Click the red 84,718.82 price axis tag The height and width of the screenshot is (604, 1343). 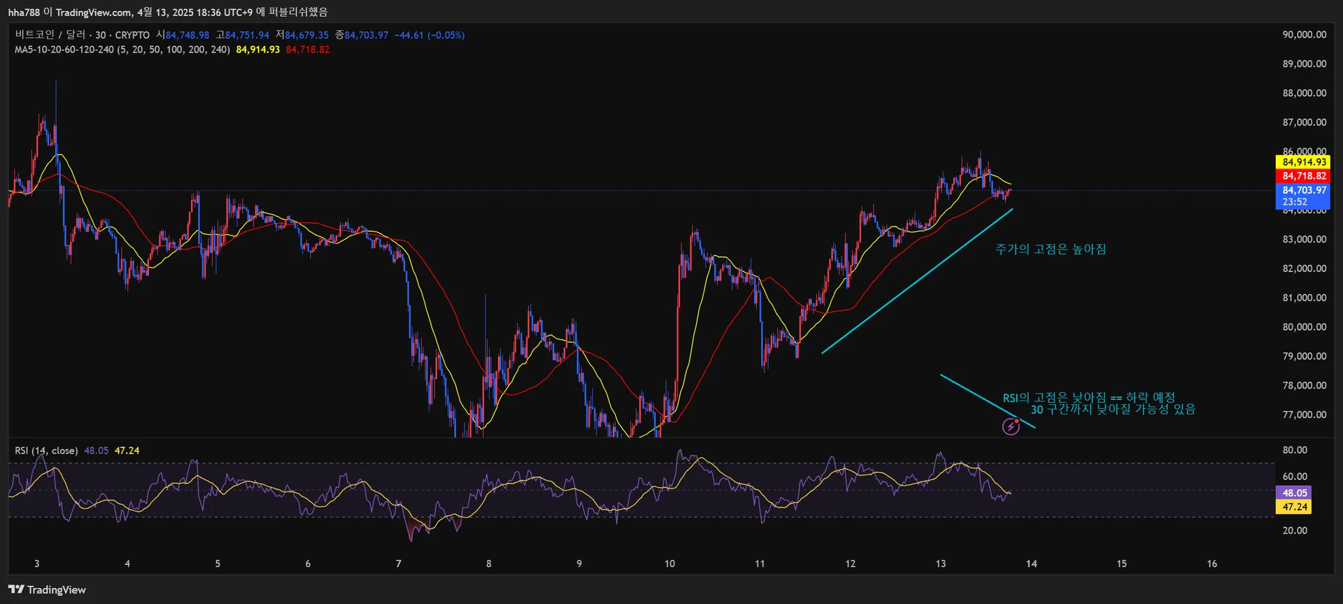[1304, 175]
